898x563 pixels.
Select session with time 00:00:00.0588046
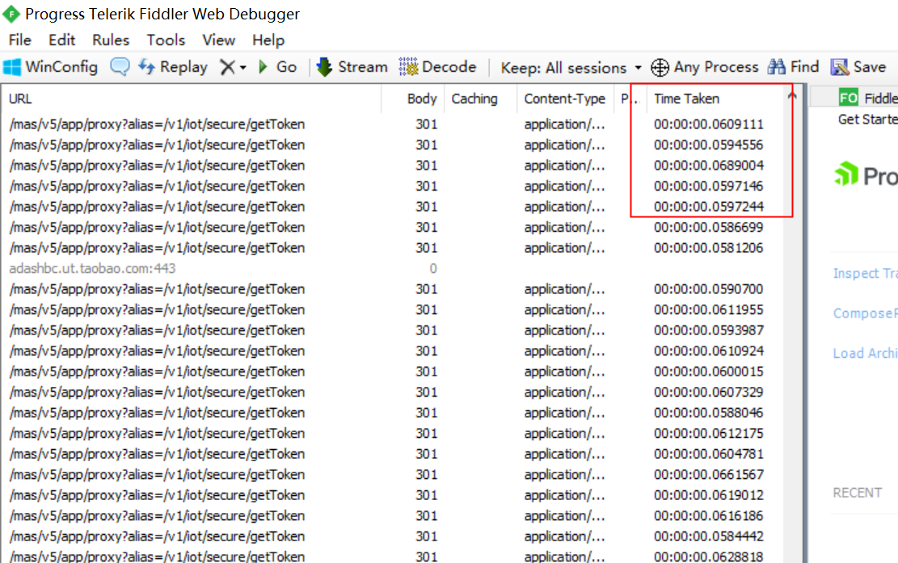pos(392,413)
